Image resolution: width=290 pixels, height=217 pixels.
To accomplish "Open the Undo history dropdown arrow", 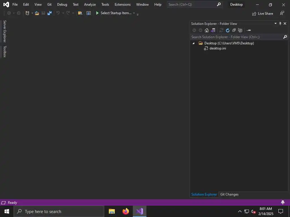I will point(63,13).
